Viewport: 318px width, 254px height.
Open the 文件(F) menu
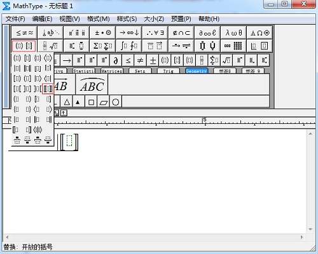[x=15, y=19]
